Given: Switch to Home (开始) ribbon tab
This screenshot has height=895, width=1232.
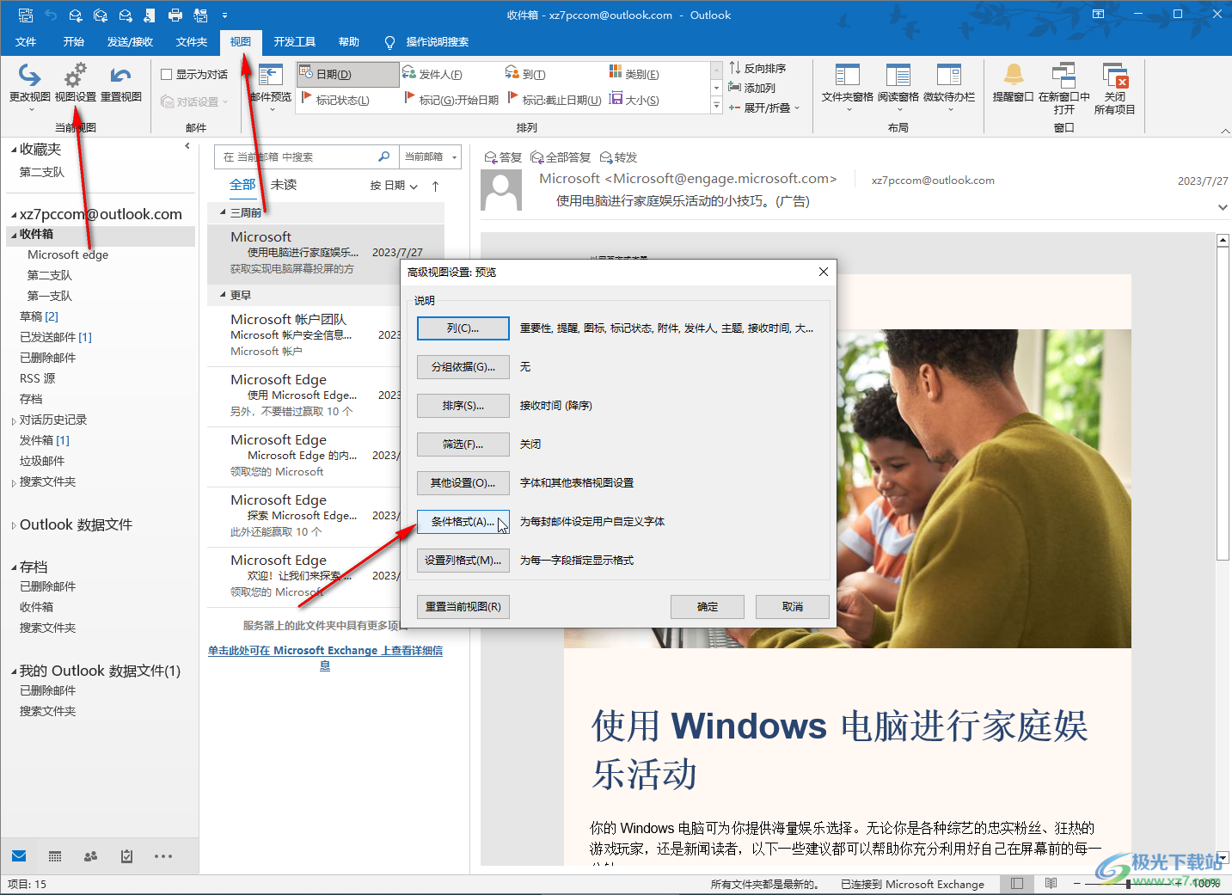Looking at the screenshot, I should (74, 42).
